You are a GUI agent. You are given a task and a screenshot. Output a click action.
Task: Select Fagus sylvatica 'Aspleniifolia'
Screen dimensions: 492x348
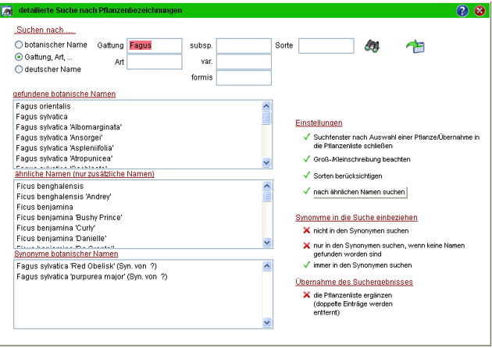65,148
